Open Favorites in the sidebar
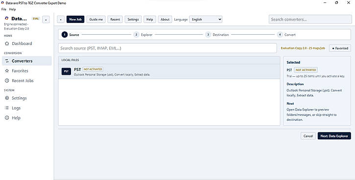 pyautogui.click(x=27, y=71)
